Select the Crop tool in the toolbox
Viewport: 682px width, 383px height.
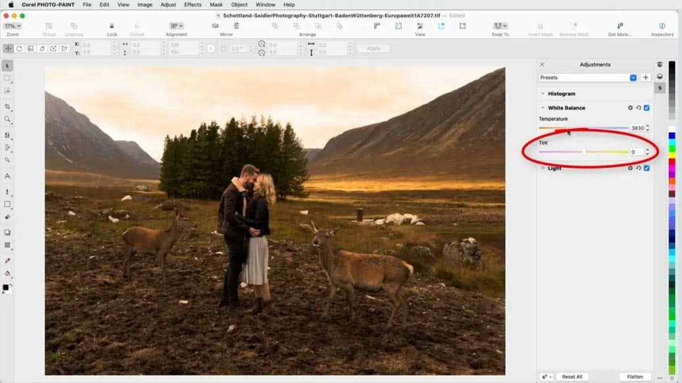tap(7, 107)
